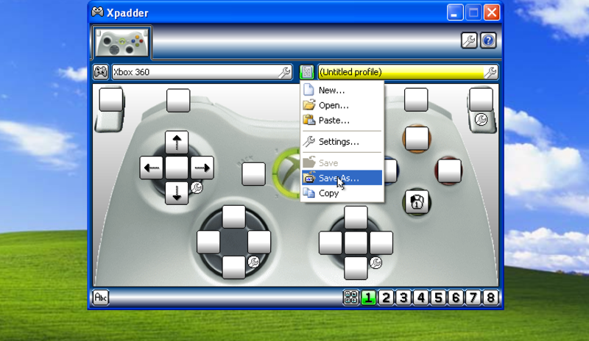Viewport: 589px width, 341px height.
Task: Click the D-pad down arrow slot
Action: coord(177,193)
